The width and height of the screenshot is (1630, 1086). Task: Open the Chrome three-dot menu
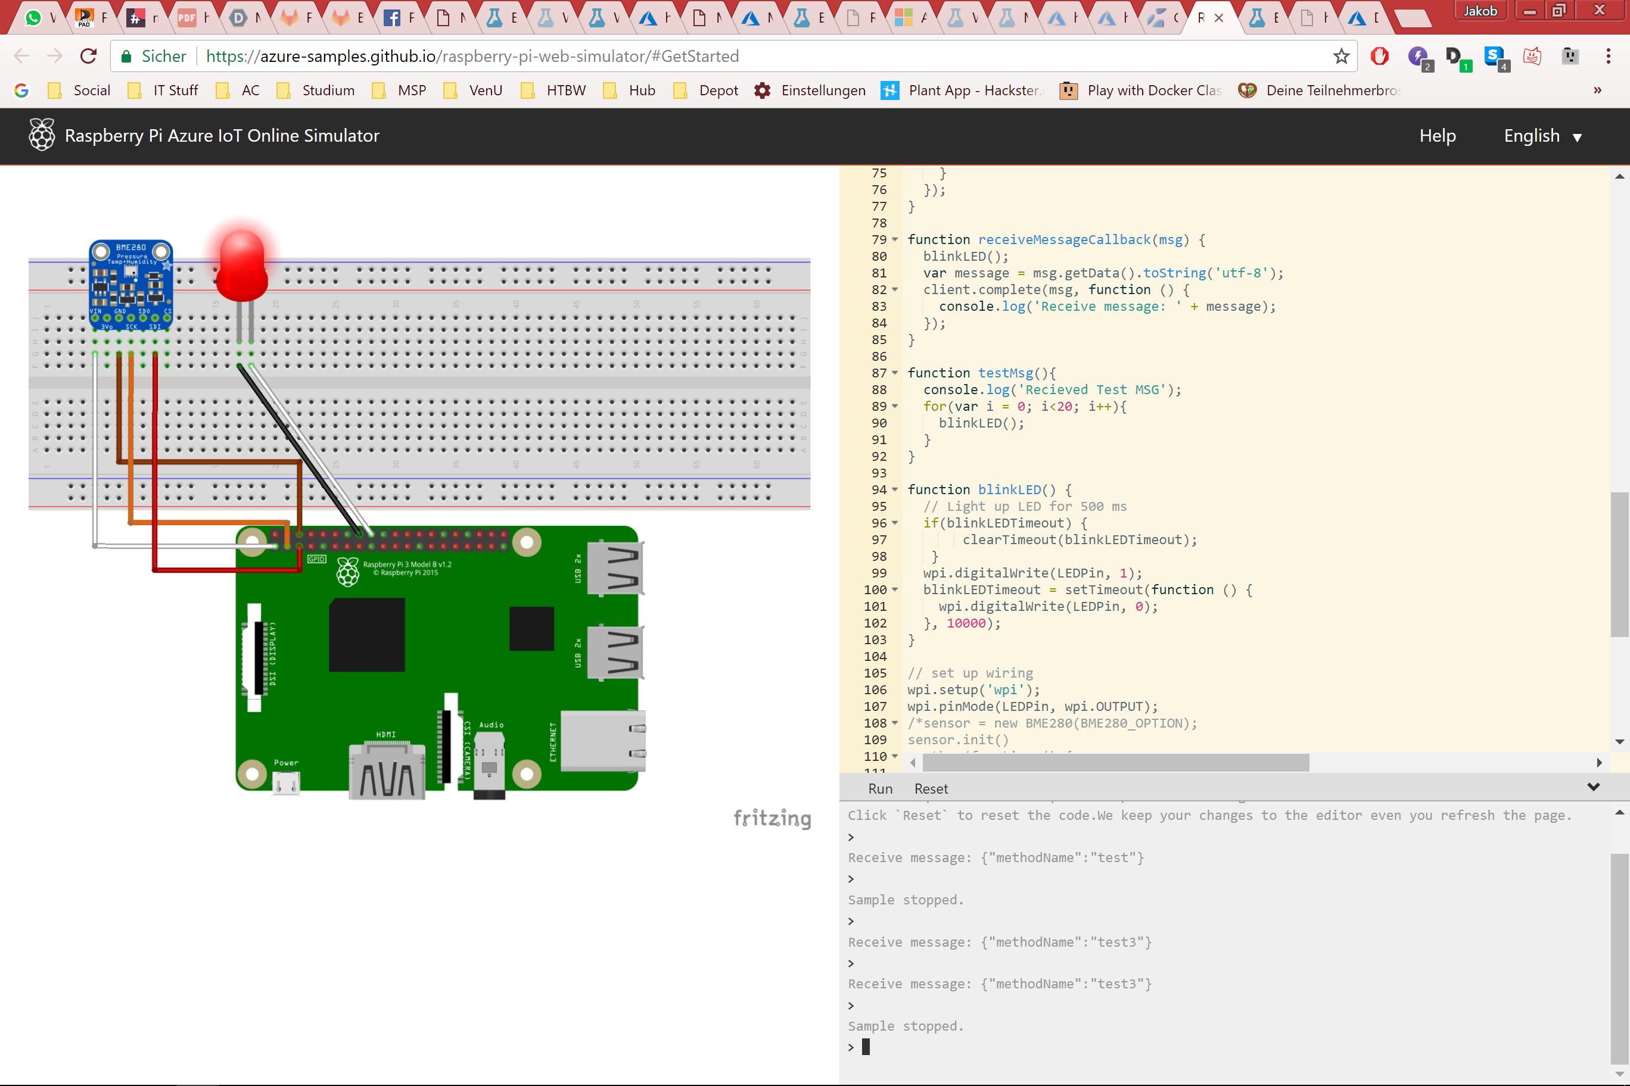[1608, 56]
